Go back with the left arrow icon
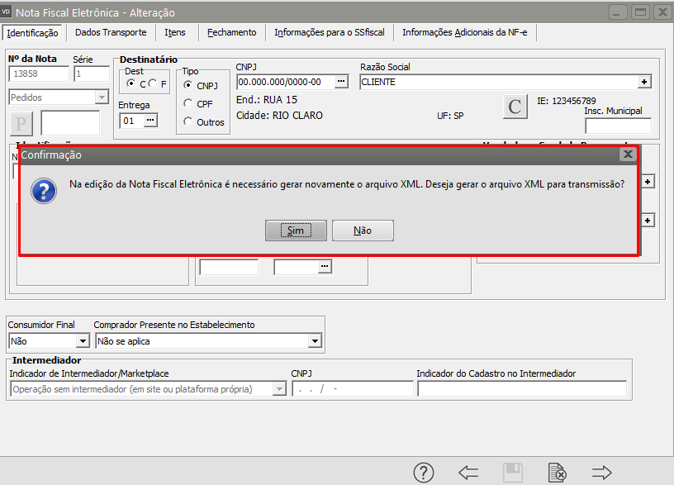The image size is (674, 485). (x=468, y=473)
